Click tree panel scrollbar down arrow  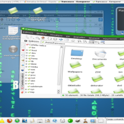click(x=59, y=93)
